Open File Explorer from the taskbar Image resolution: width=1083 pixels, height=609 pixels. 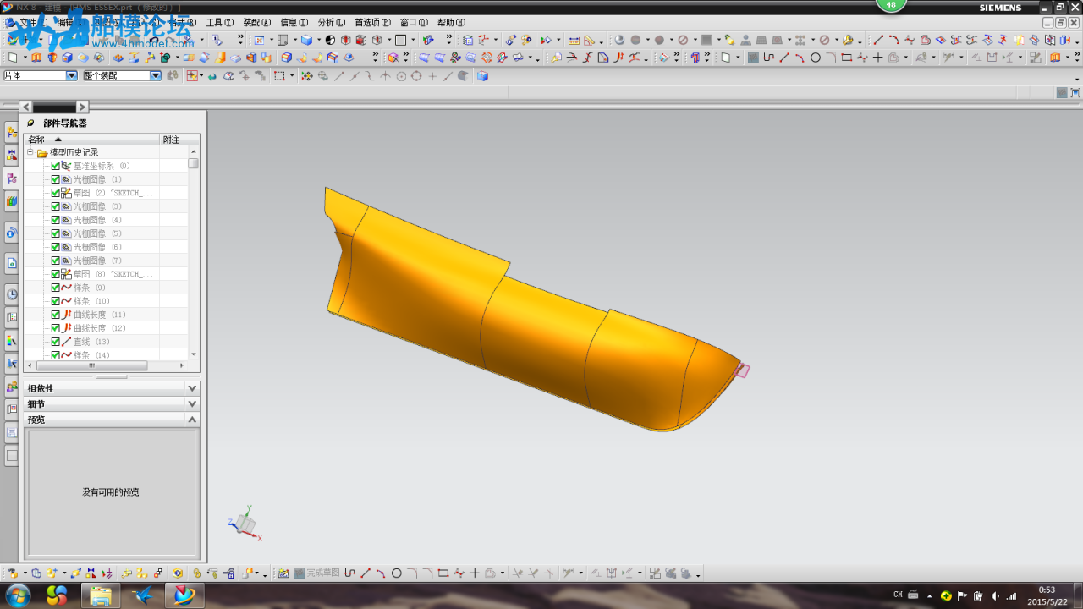click(100, 595)
